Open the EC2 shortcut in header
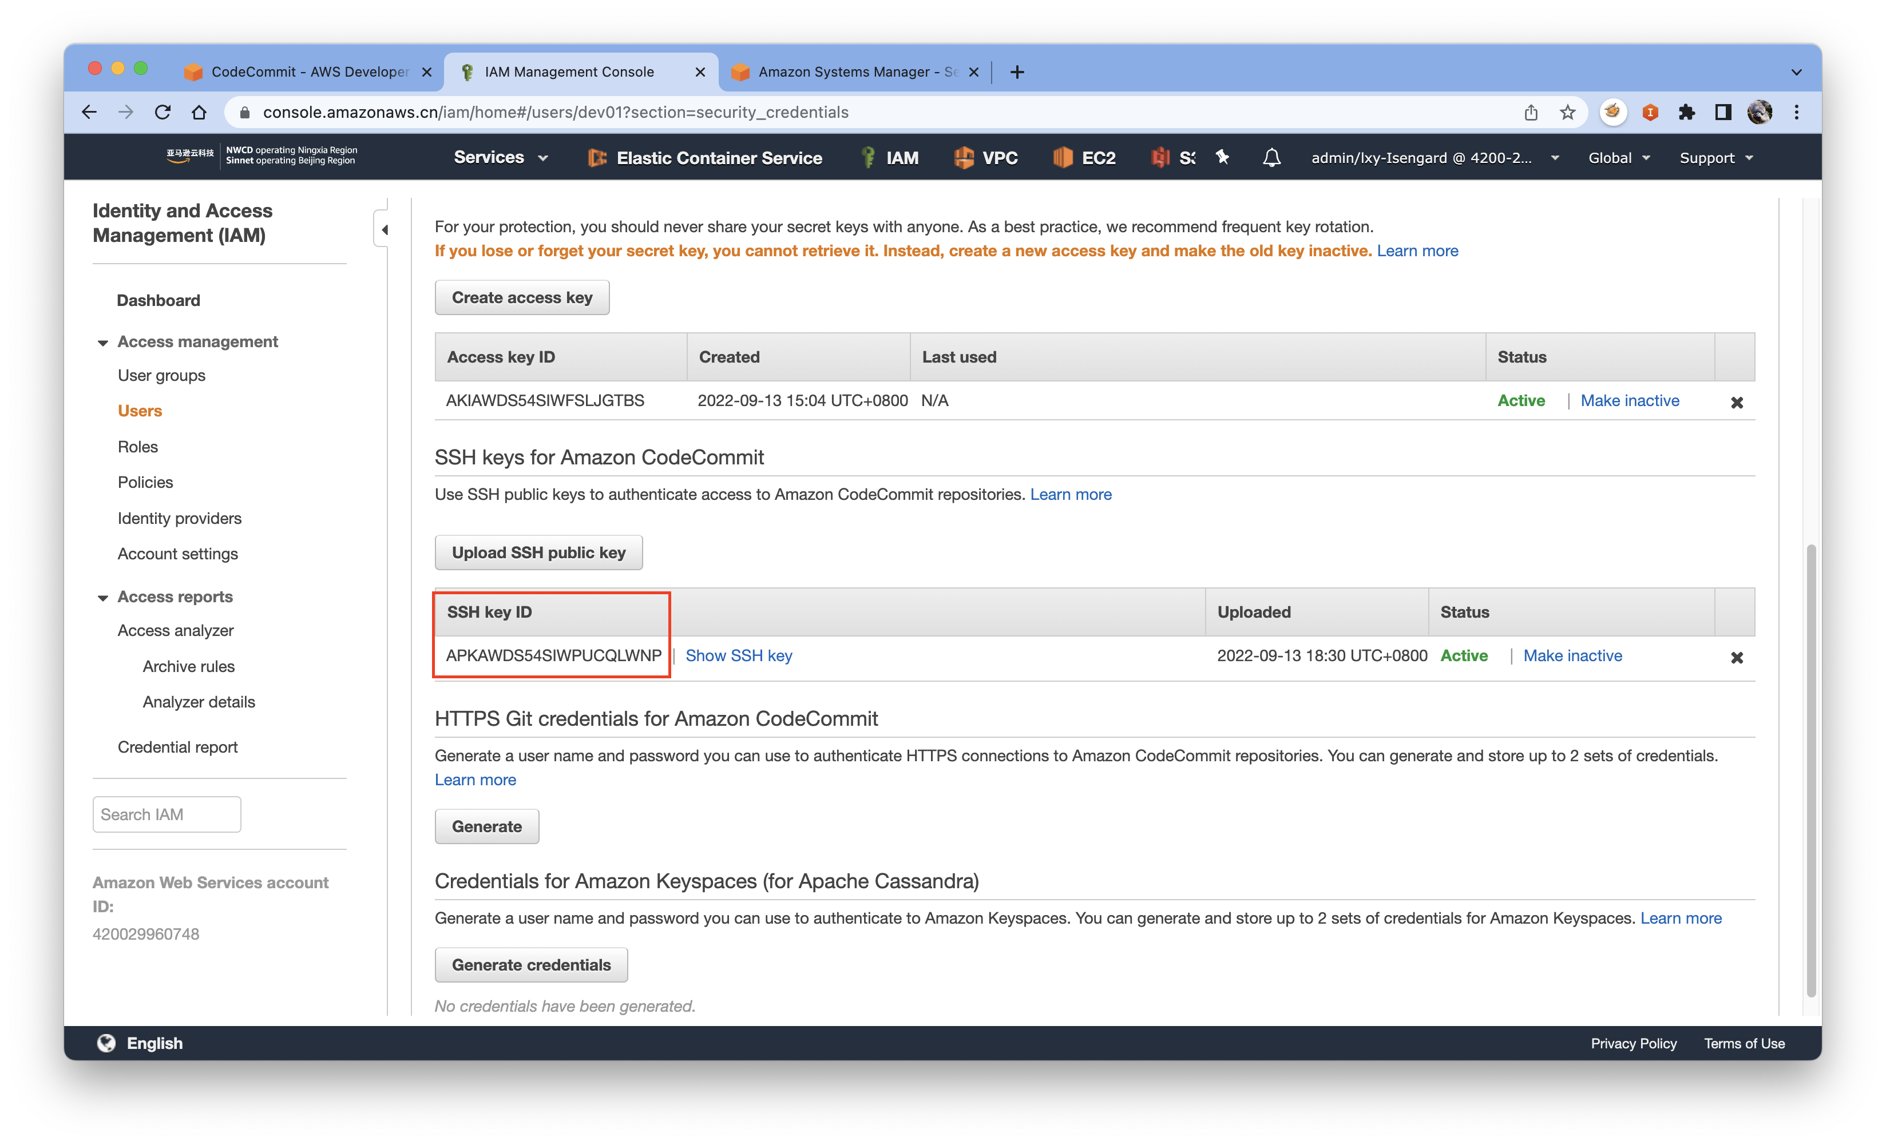 point(1084,157)
